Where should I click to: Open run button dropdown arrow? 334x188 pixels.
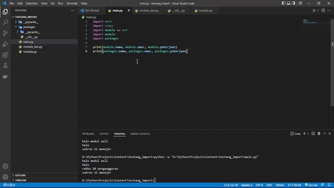point(318,10)
